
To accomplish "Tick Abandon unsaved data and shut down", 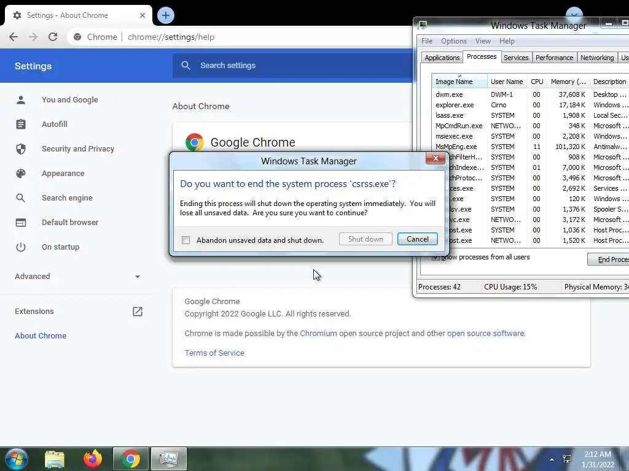I will [x=186, y=240].
